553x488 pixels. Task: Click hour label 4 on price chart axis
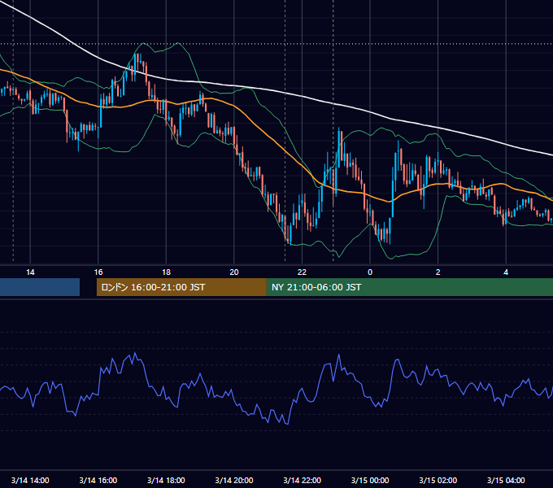pos(506,272)
